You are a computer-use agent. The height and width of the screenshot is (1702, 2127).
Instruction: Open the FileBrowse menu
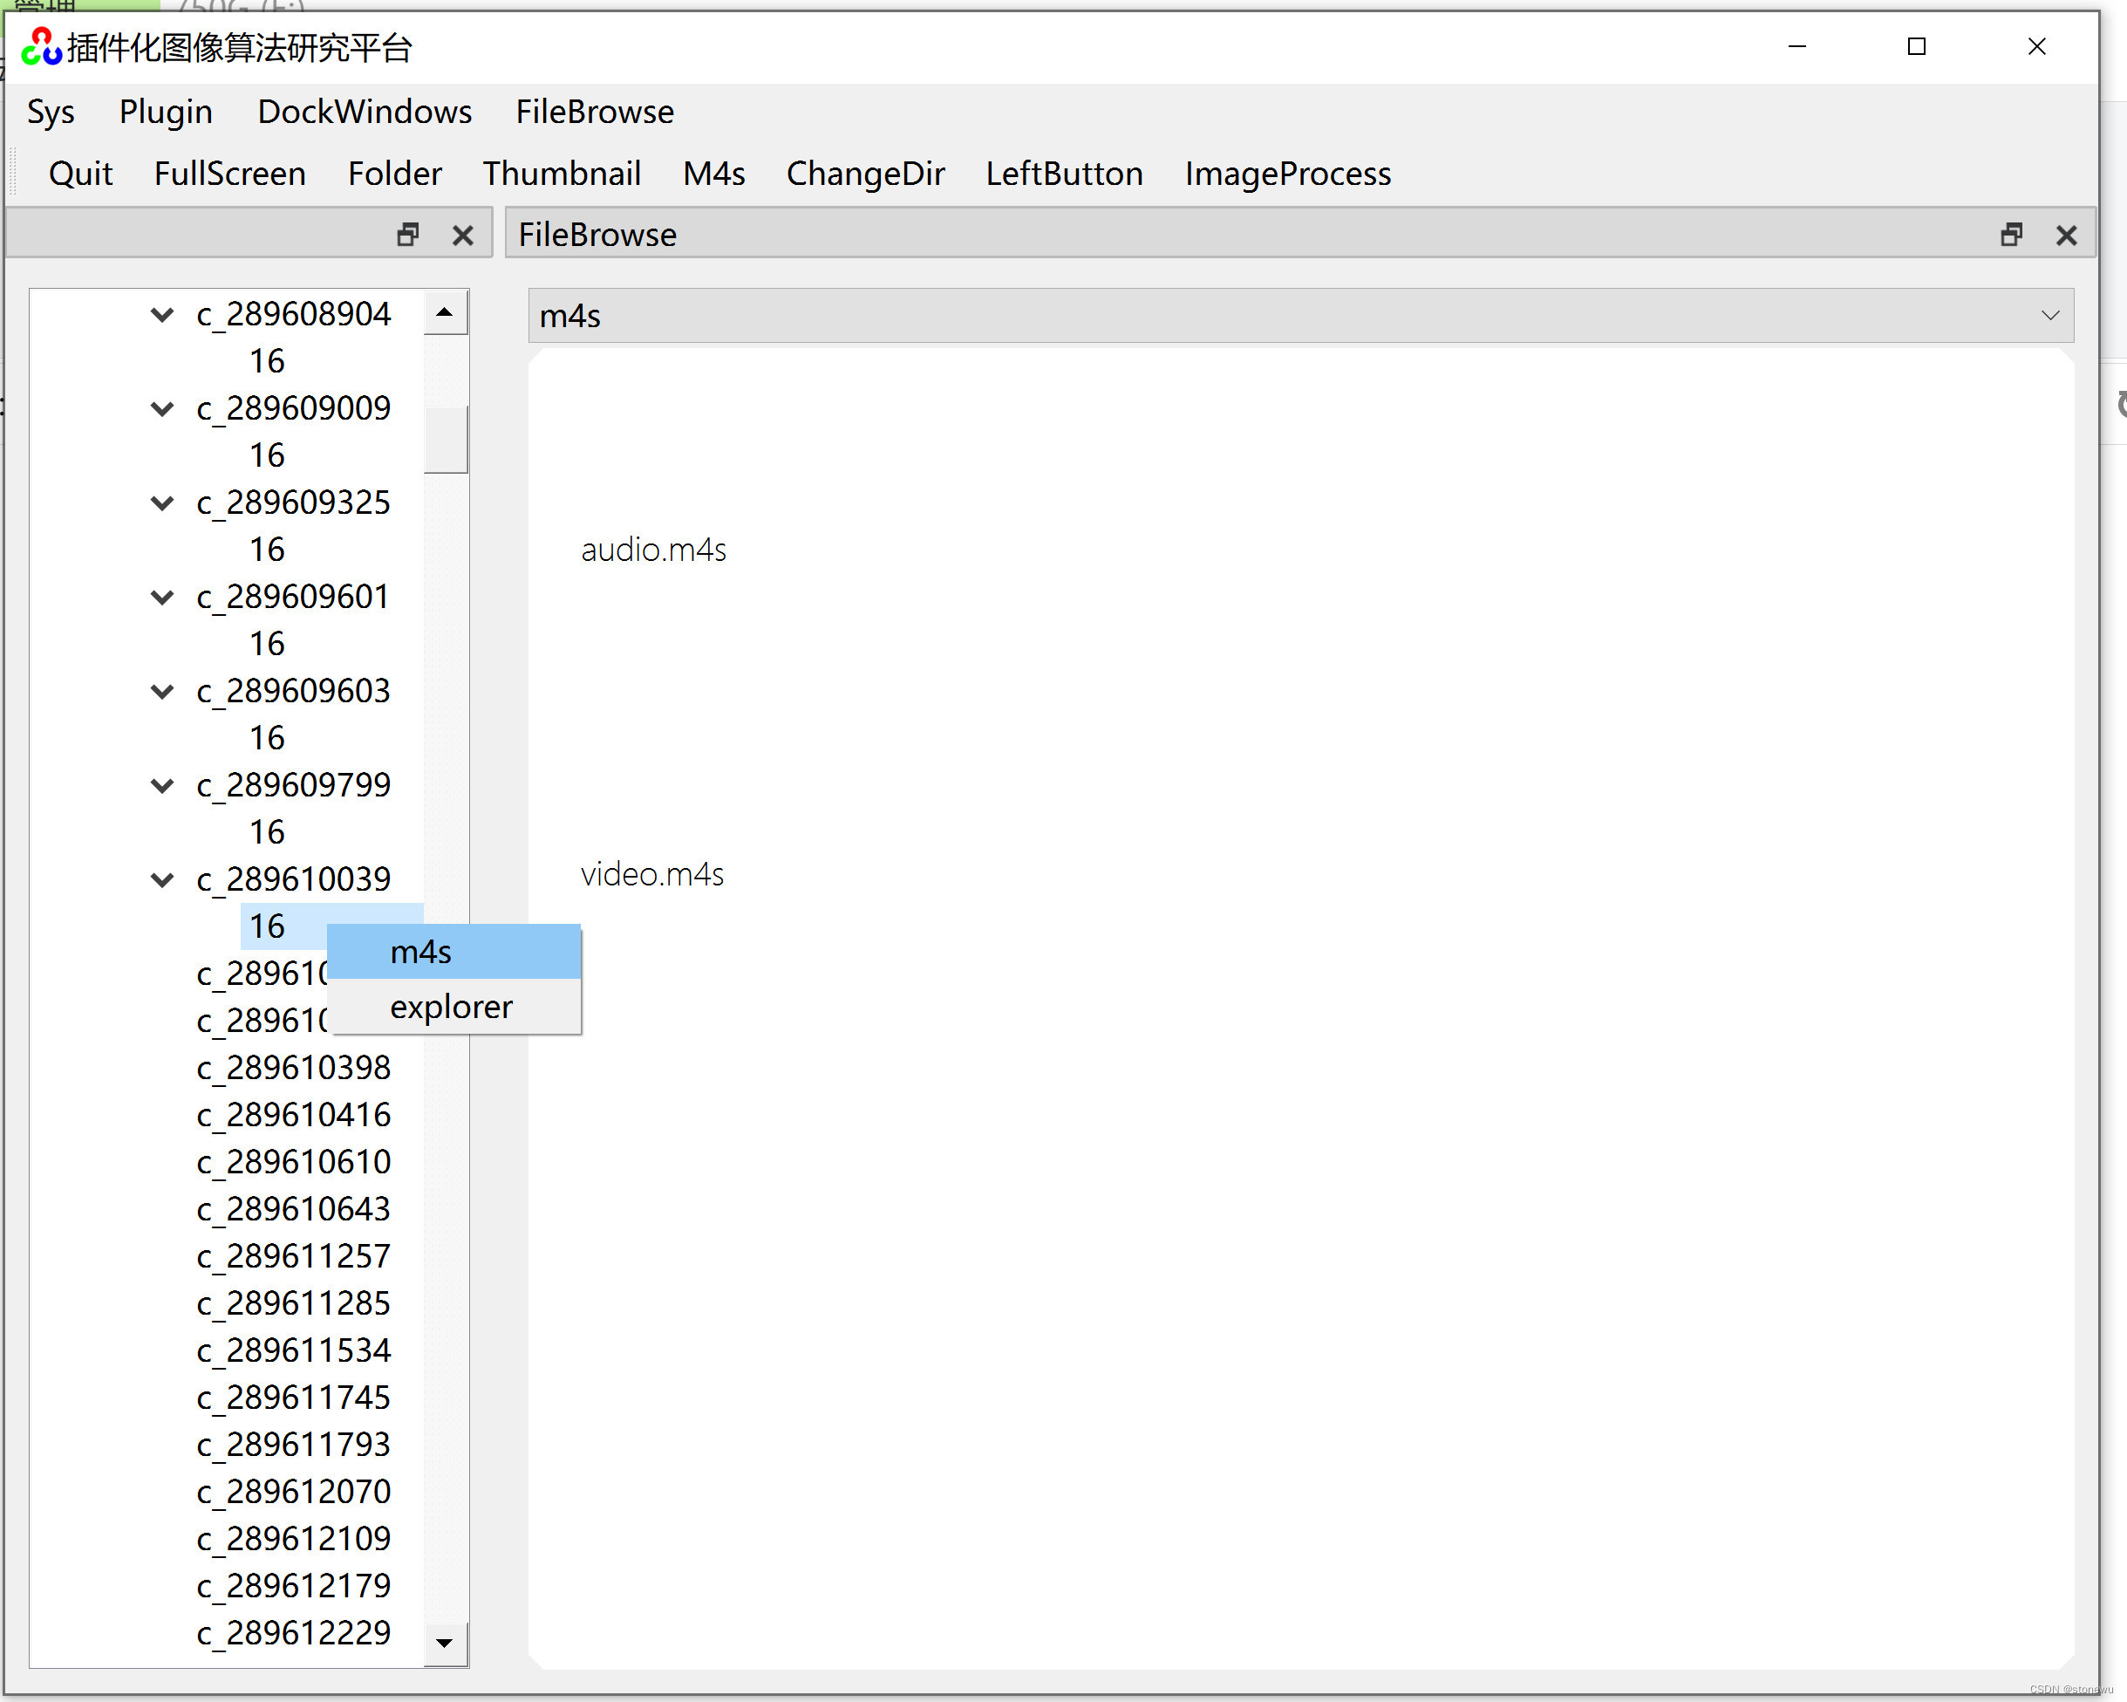(x=595, y=112)
